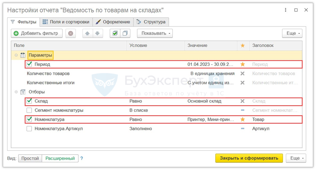This screenshot has height=170, width=316.
Task: Toggle star icon in Номенклатура row
Action: coord(243,119)
